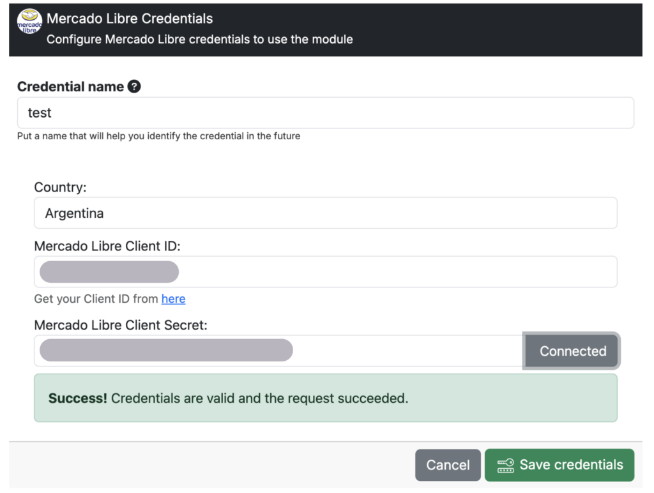Viewport: 654px width, 493px height.
Task: Open the Country field showing Argentina
Action: (325, 213)
